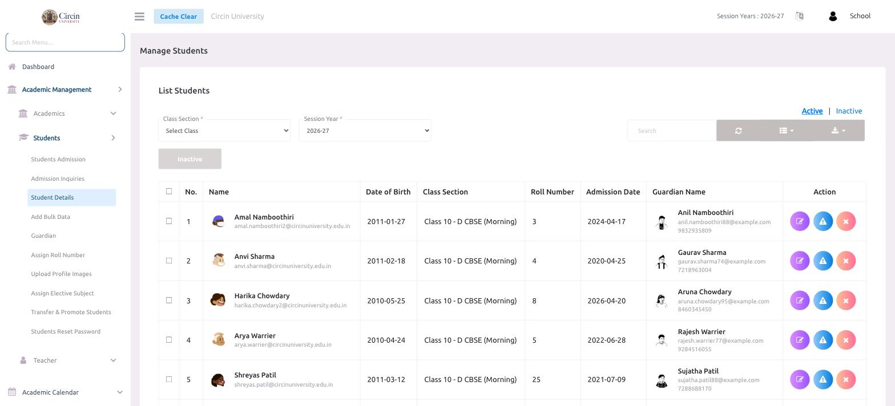This screenshot has height=406, width=895.
Task: Click Anil Namboothiri guardian avatar
Action: (x=662, y=222)
